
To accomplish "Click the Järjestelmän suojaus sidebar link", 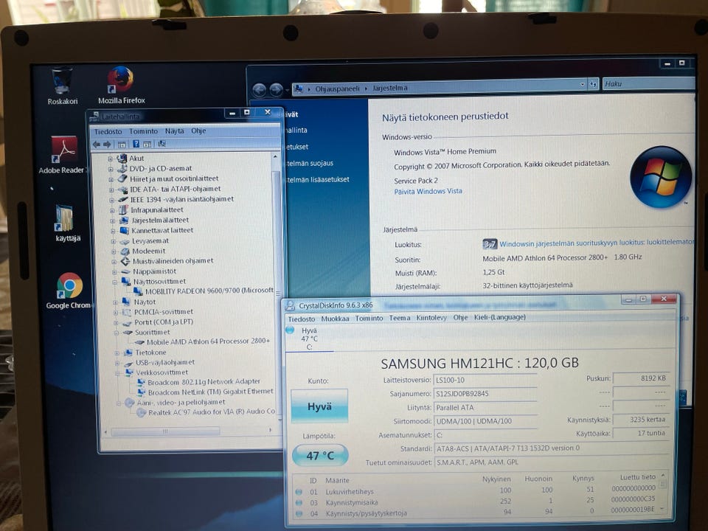I will pyautogui.click(x=310, y=163).
